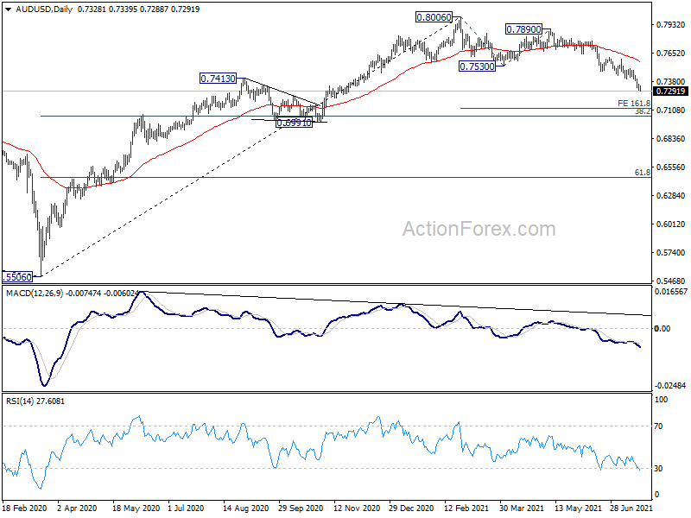The image size is (691, 518).
Task: Click the 18 May 2020 date label
Action: (x=136, y=509)
